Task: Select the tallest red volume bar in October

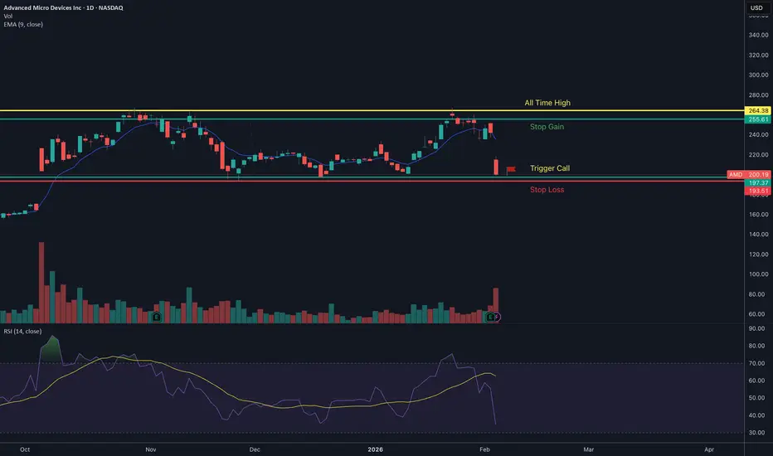Action: pyautogui.click(x=41, y=283)
